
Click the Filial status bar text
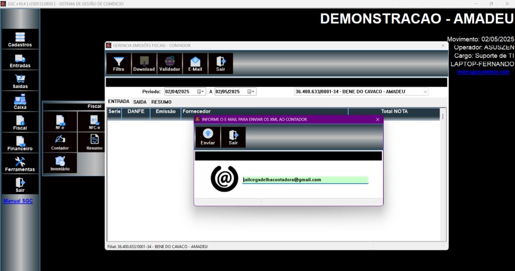pyautogui.click(x=157, y=246)
